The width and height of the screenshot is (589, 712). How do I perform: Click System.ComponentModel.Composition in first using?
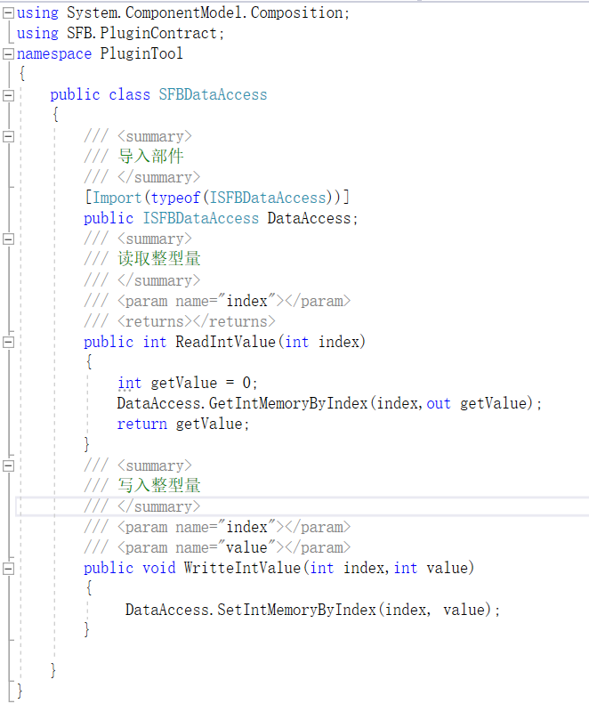[205, 12]
